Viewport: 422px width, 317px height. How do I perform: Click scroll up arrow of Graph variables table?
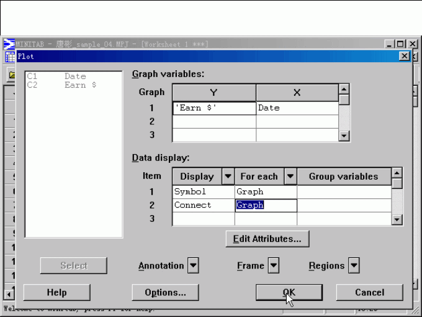[x=344, y=90]
